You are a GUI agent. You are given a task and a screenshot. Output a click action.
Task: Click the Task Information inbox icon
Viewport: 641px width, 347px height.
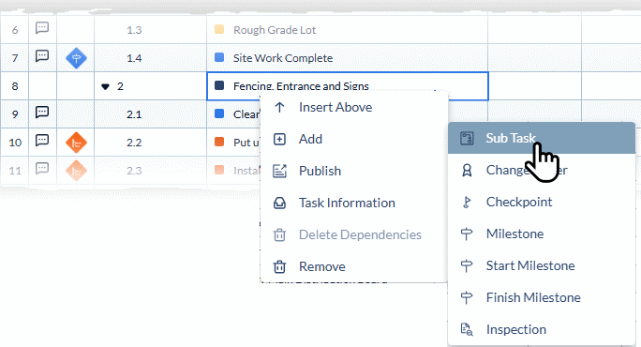[x=279, y=203]
